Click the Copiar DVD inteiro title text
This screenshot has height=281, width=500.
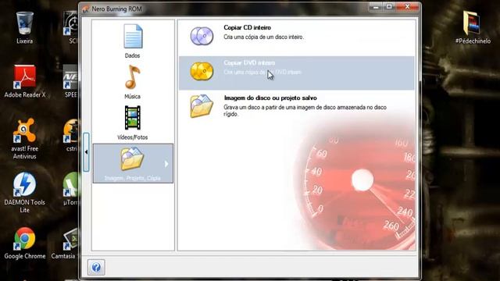click(x=249, y=62)
